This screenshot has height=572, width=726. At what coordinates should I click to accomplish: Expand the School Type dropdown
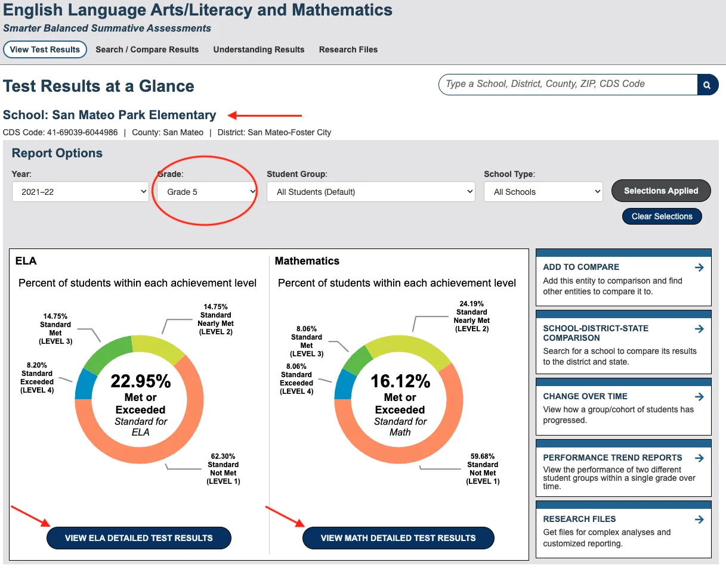coord(543,192)
